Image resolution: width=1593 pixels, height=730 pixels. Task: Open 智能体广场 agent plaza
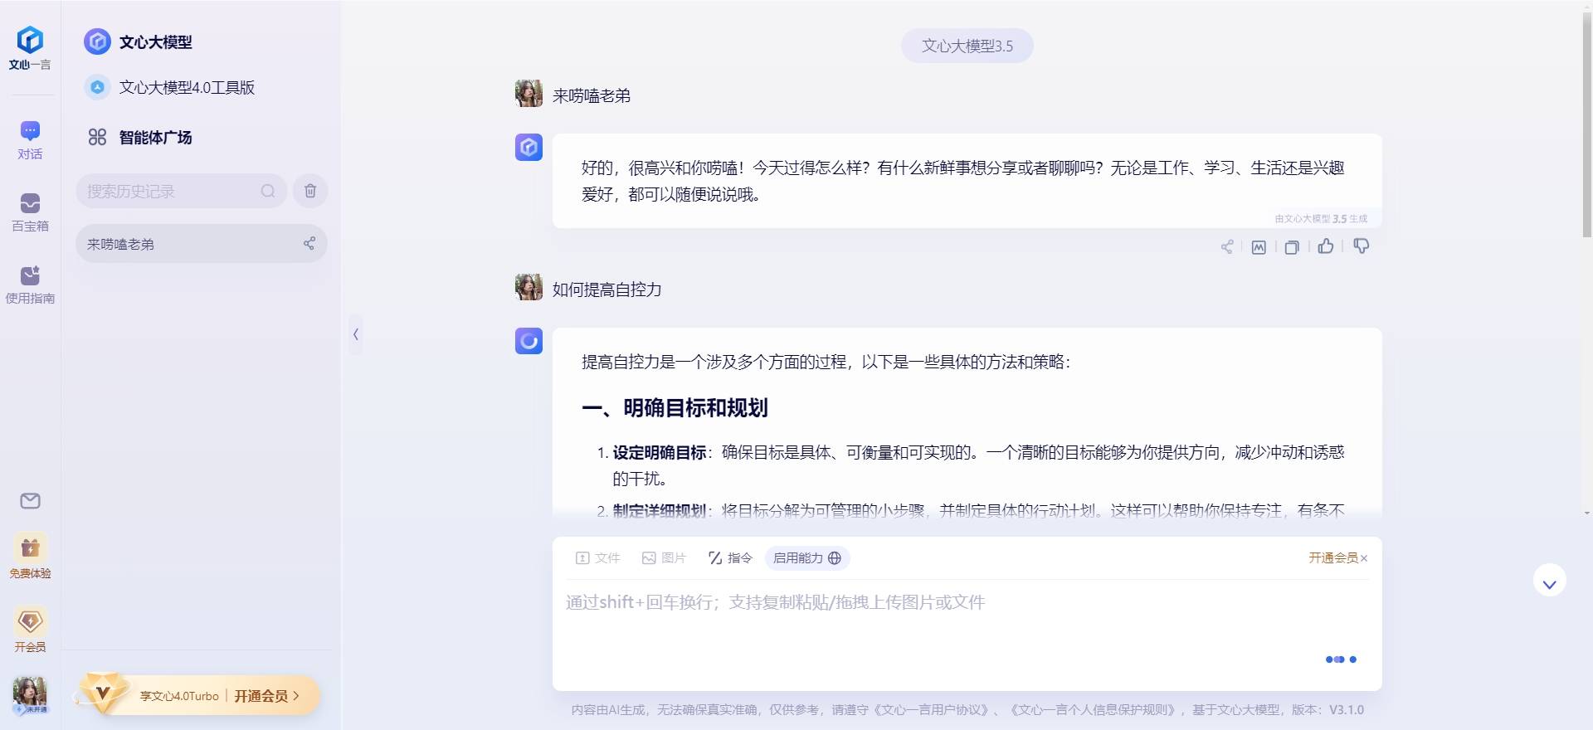[140, 137]
